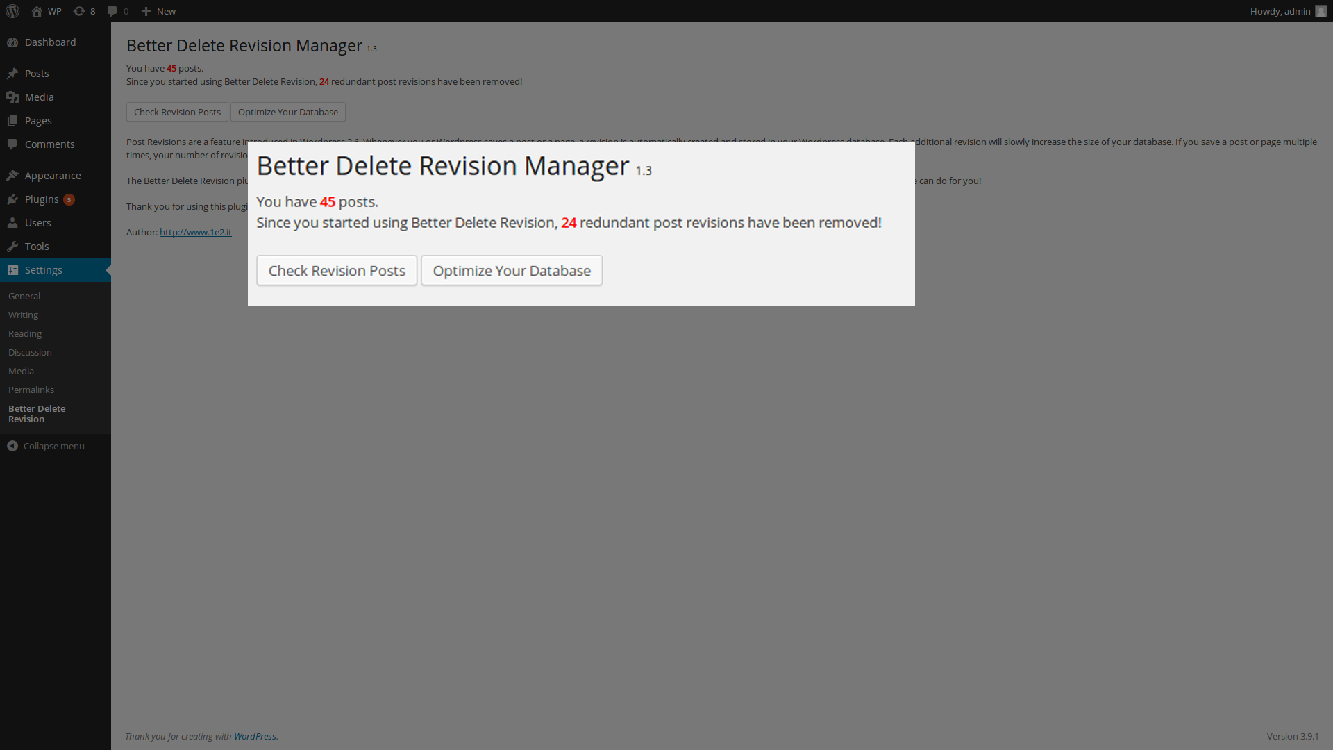Viewport: 1333px width, 750px height.
Task: Open the http://www.1e2.it author link
Action: [x=196, y=232]
